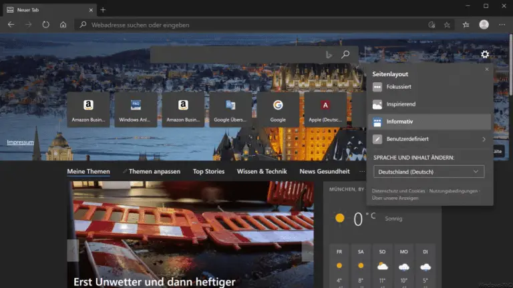
Task: Click the tracking prevention icon in address bar
Action: click(432, 25)
